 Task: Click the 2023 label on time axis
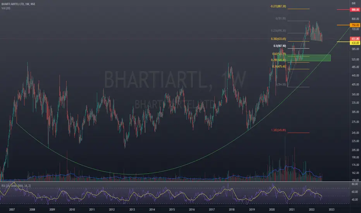tap(332, 210)
